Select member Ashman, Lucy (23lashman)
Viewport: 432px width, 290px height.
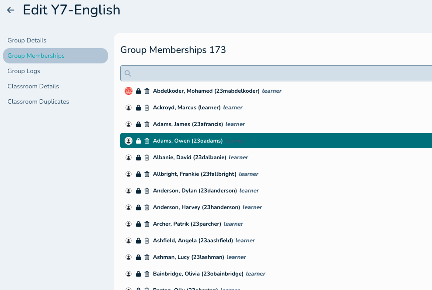point(188,257)
